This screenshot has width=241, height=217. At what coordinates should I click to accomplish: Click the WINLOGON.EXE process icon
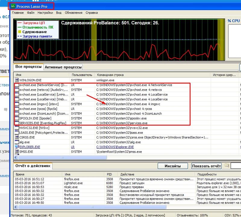click(x=17, y=80)
